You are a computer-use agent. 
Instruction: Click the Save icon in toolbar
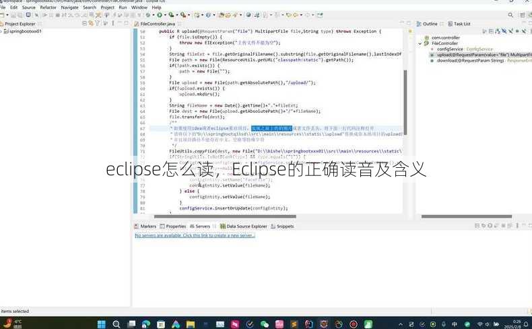pos(13,15)
